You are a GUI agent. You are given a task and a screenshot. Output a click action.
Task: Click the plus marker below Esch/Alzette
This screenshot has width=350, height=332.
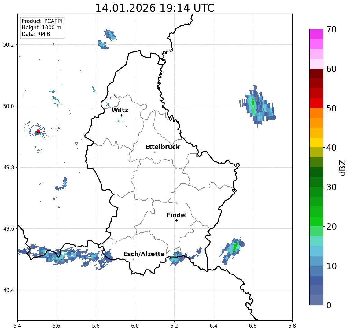[133, 259]
